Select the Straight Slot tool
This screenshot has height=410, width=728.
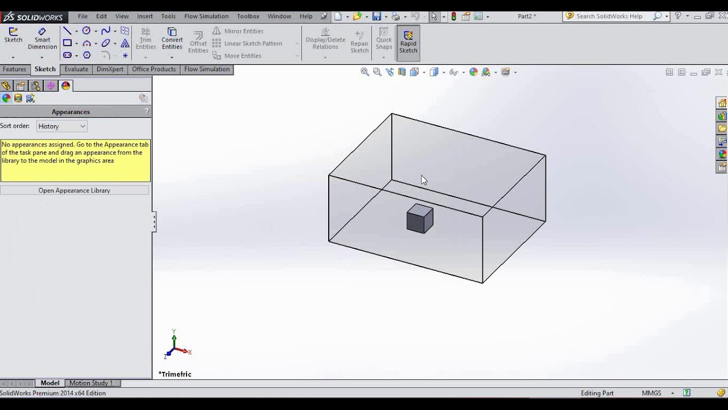[67, 55]
